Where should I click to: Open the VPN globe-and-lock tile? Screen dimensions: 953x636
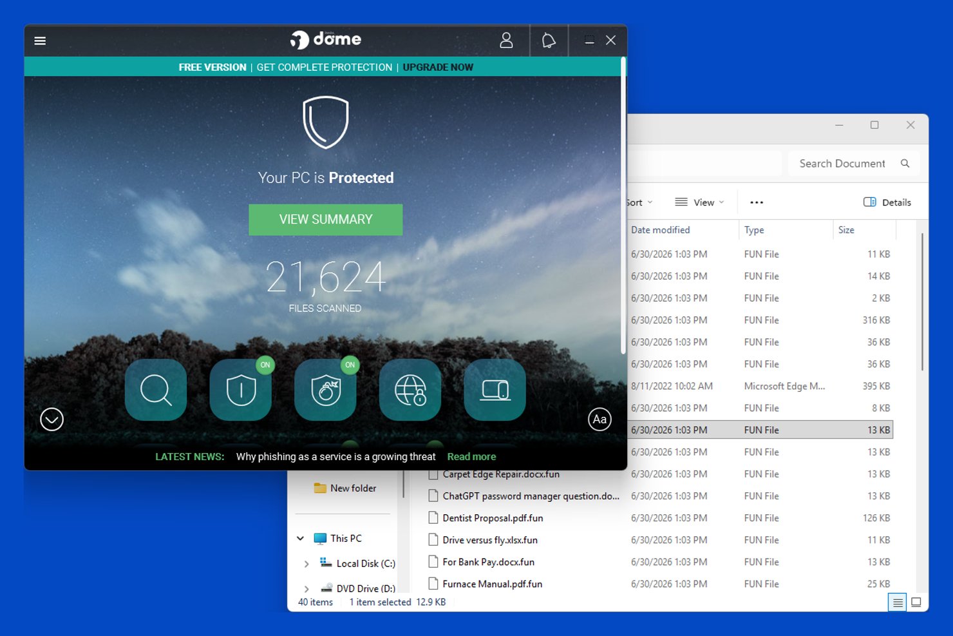click(x=410, y=390)
